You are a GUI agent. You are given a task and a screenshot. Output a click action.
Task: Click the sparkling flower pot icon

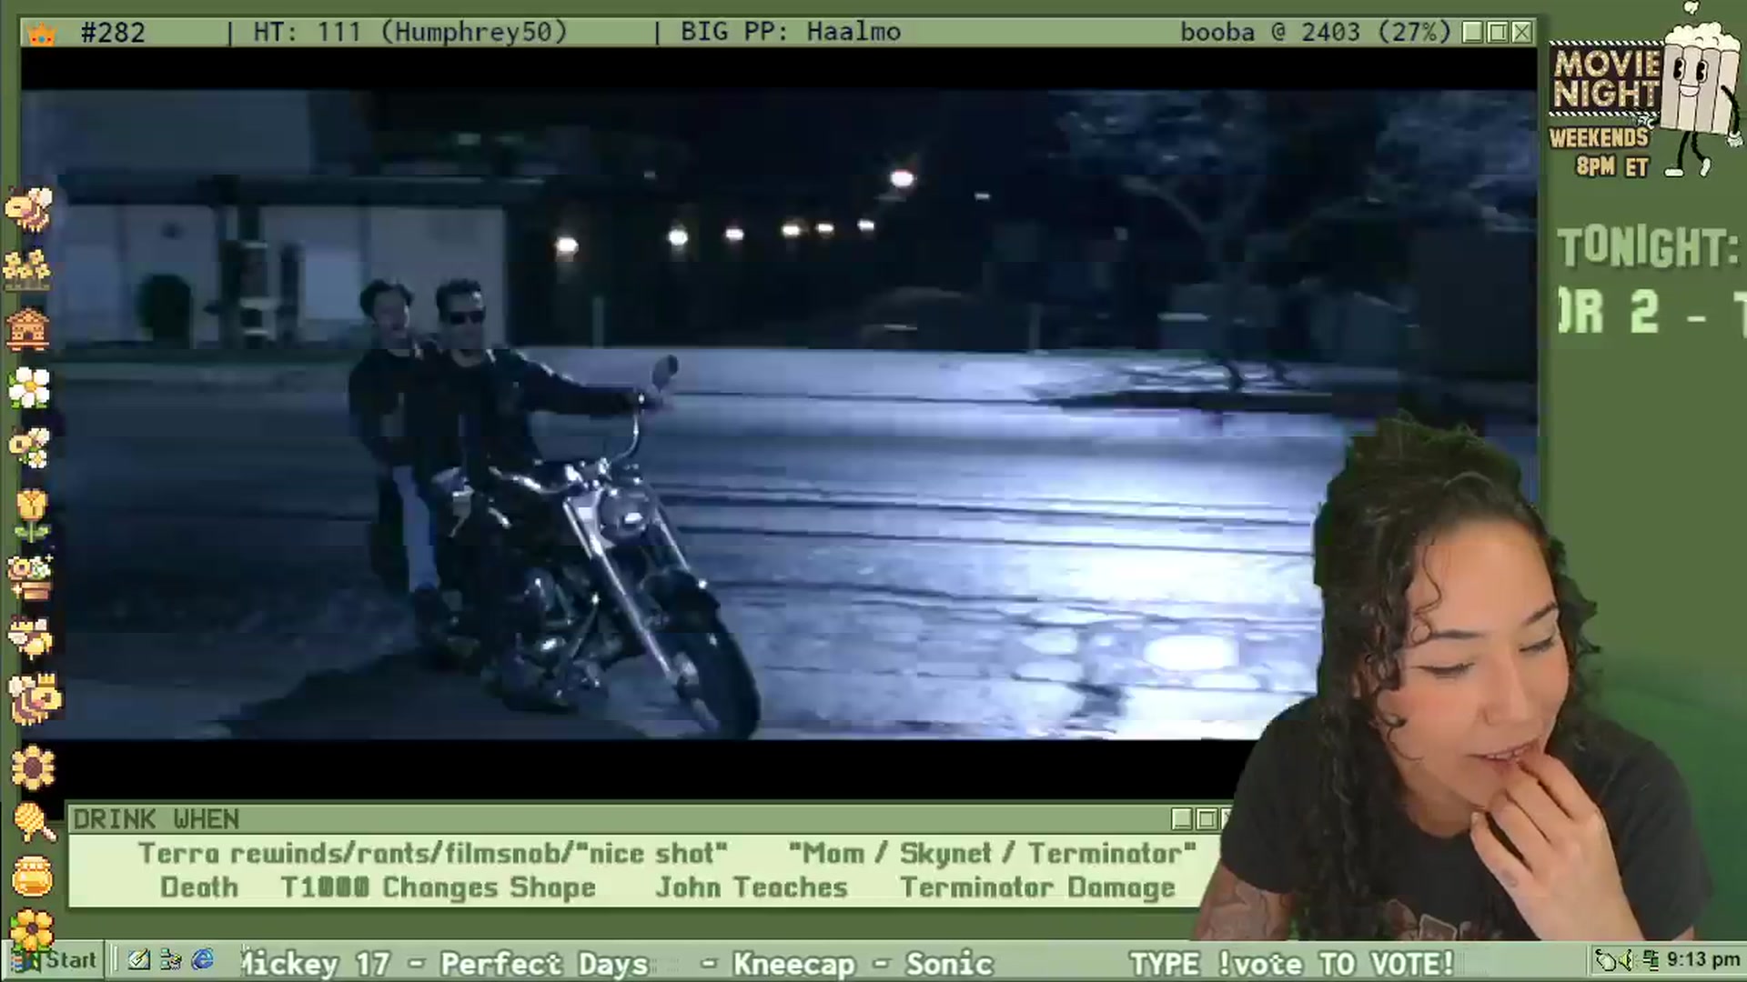[30, 577]
